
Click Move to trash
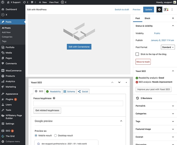[x=143, y=62]
